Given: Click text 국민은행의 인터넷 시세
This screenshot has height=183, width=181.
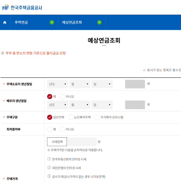Looking at the screenshot, I should [66, 168].
